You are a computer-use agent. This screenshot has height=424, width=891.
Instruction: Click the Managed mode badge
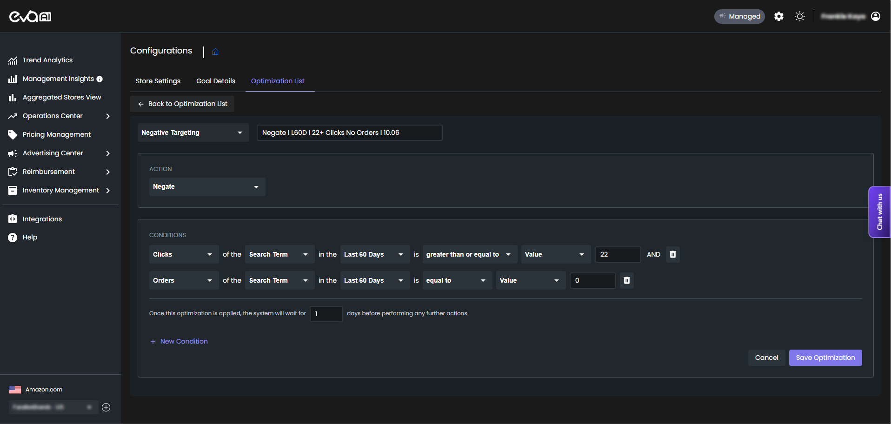coord(739,16)
